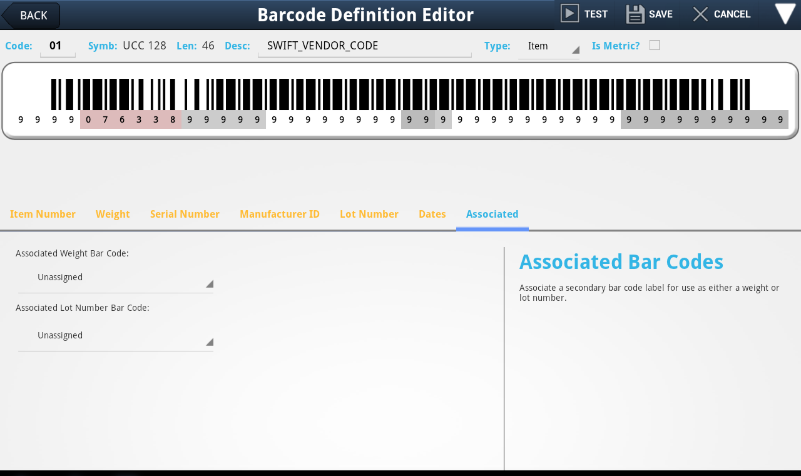
Task: Click the Is Metric? label
Action: pos(616,46)
